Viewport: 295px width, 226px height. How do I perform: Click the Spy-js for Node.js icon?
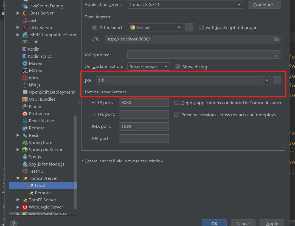[25, 164]
